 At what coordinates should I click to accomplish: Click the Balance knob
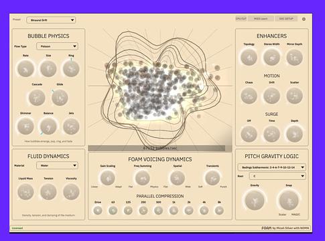[x=48, y=127]
